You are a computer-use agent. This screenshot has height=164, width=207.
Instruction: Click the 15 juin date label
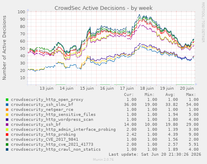[x=87, y=88]
